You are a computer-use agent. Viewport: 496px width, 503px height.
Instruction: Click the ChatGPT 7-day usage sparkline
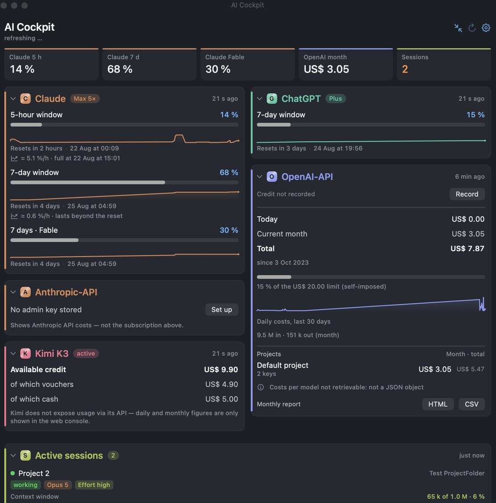click(x=371, y=141)
